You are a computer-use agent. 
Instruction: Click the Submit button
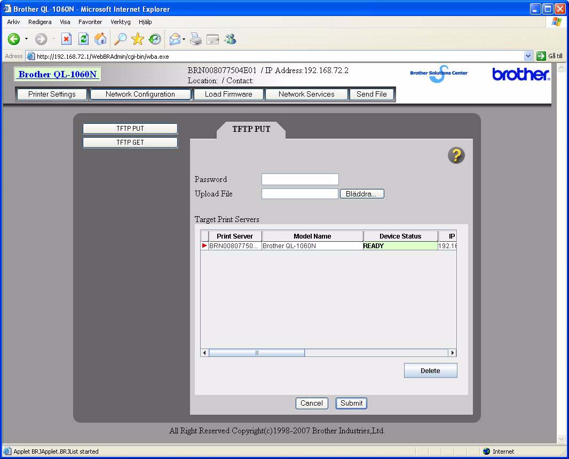[351, 403]
